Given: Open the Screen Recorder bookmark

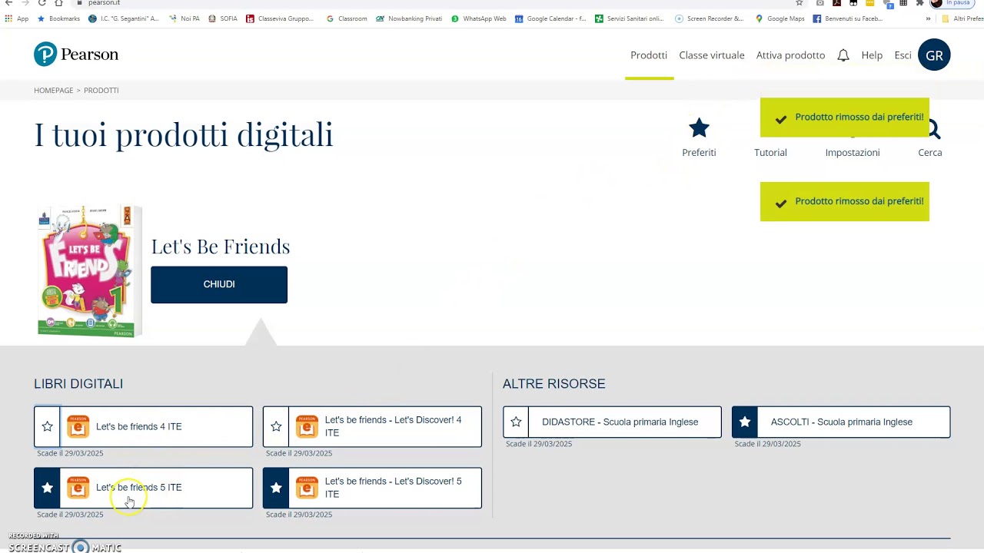Looking at the screenshot, I should tap(710, 18).
